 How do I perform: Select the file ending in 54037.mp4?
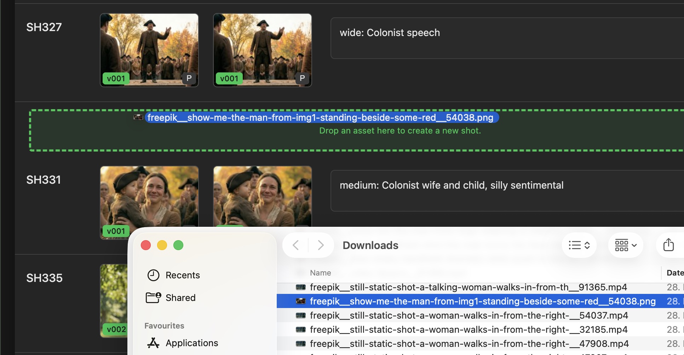469,315
